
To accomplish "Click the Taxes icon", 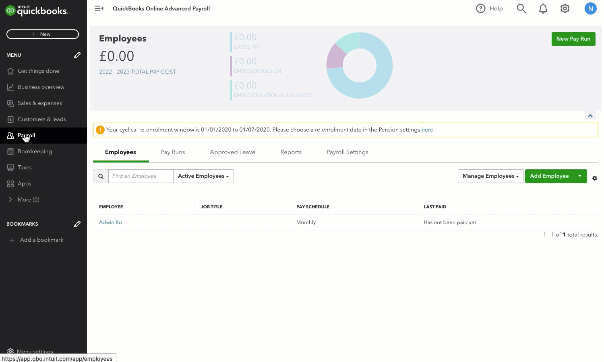I will tap(10, 168).
